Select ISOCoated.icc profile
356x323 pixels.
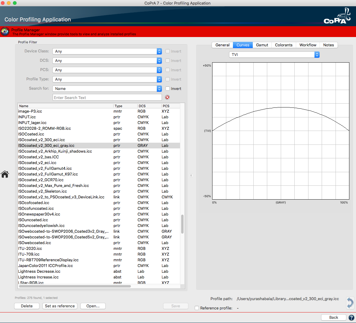click(x=99, y=134)
